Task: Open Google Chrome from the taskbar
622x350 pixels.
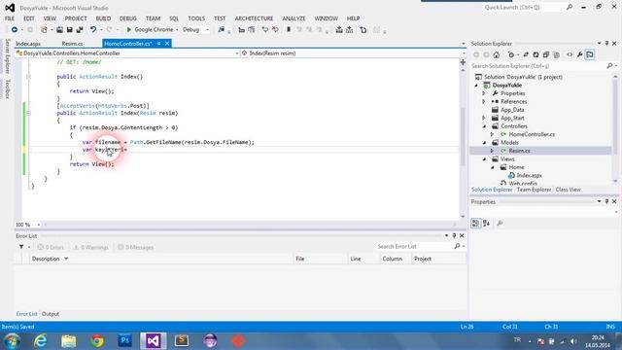Action: [97, 341]
